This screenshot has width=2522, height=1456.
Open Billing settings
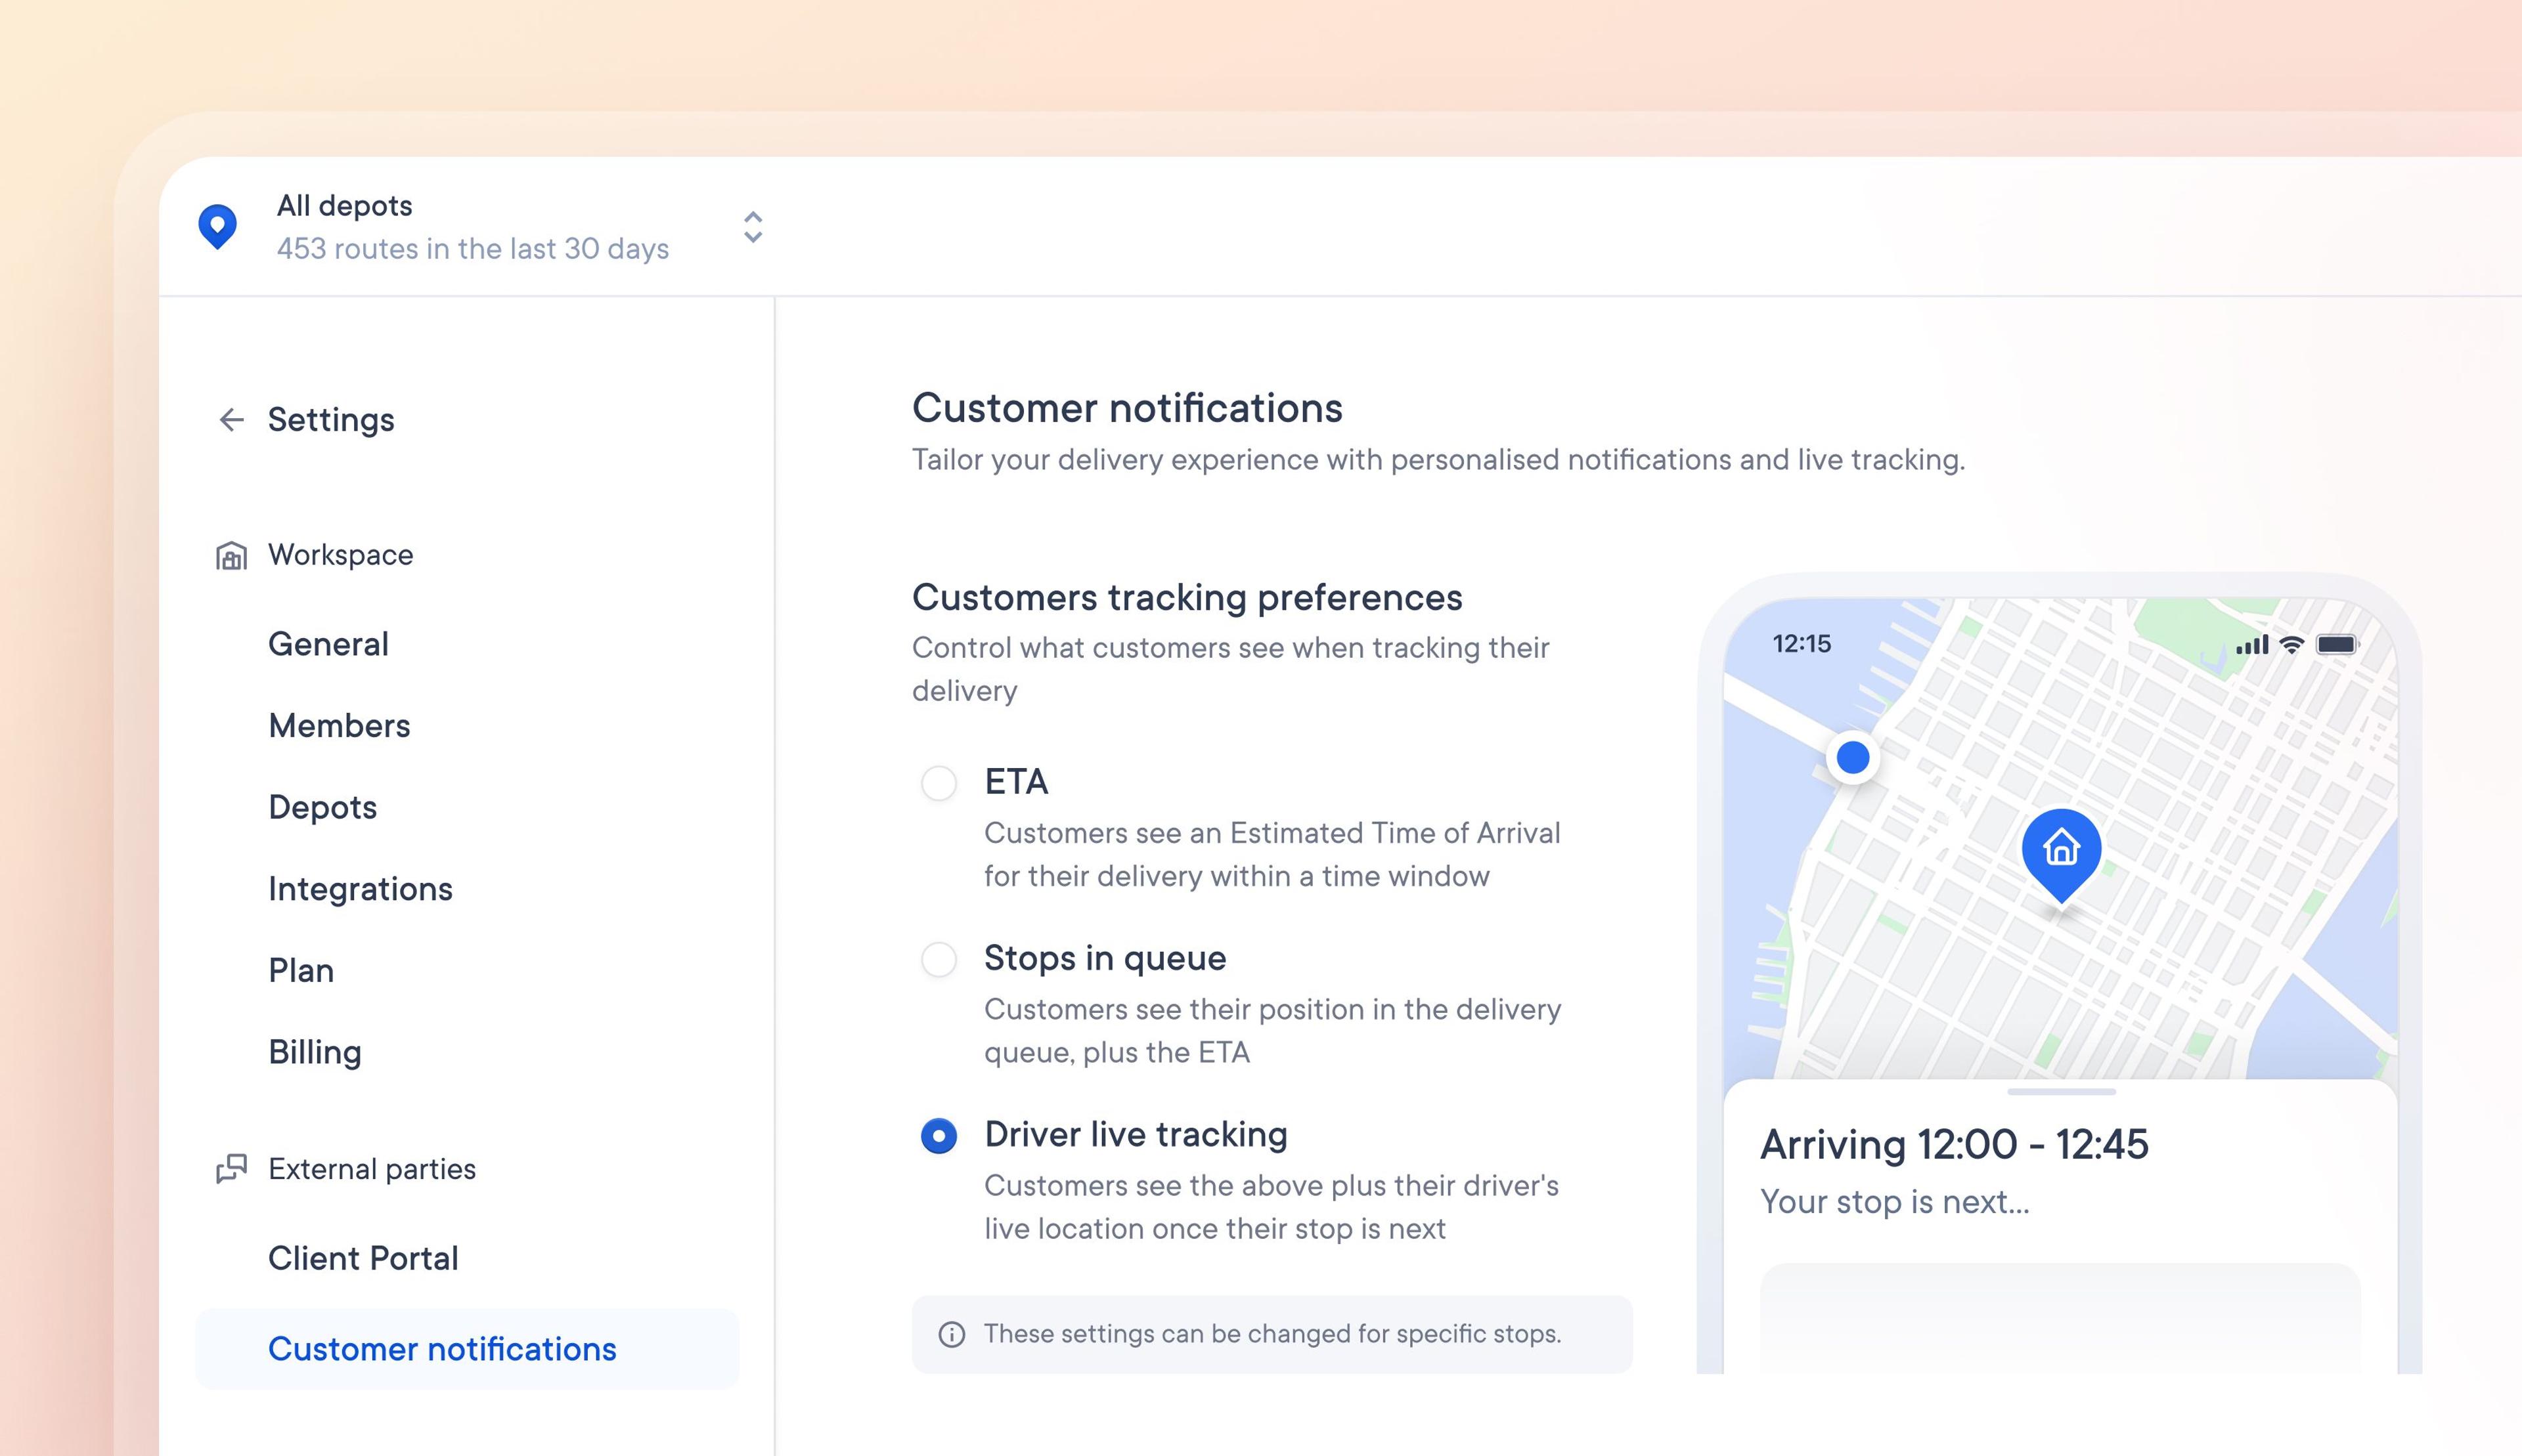(x=314, y=1053)
